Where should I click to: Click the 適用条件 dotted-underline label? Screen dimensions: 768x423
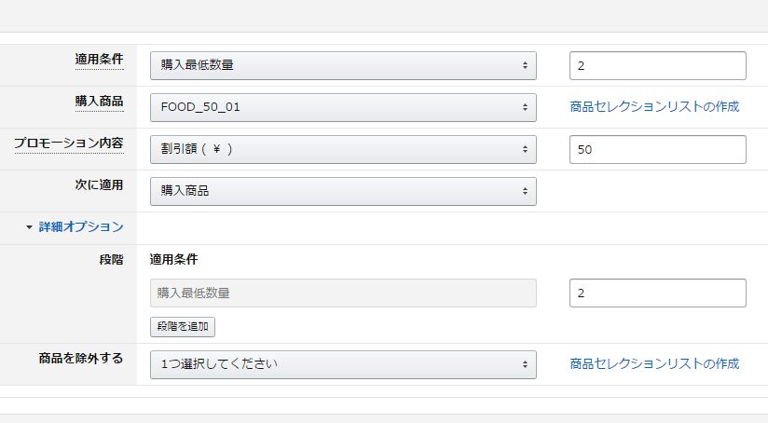point(99,60)
